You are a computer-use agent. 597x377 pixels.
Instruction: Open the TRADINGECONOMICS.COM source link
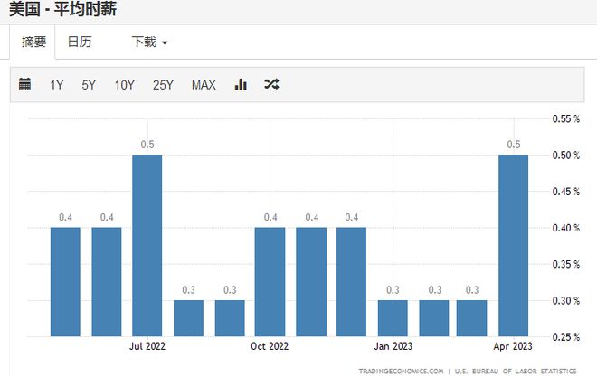pos(401,371)
